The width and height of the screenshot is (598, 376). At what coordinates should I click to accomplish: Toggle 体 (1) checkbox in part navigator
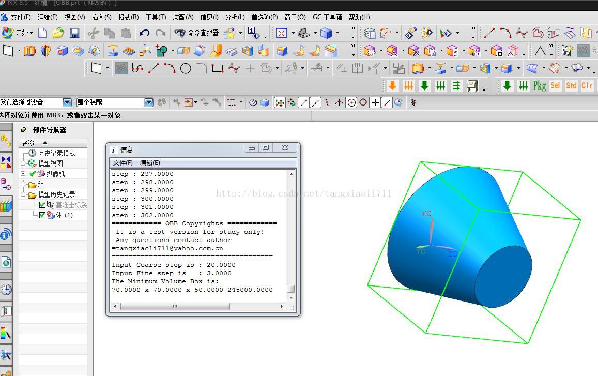42,215
